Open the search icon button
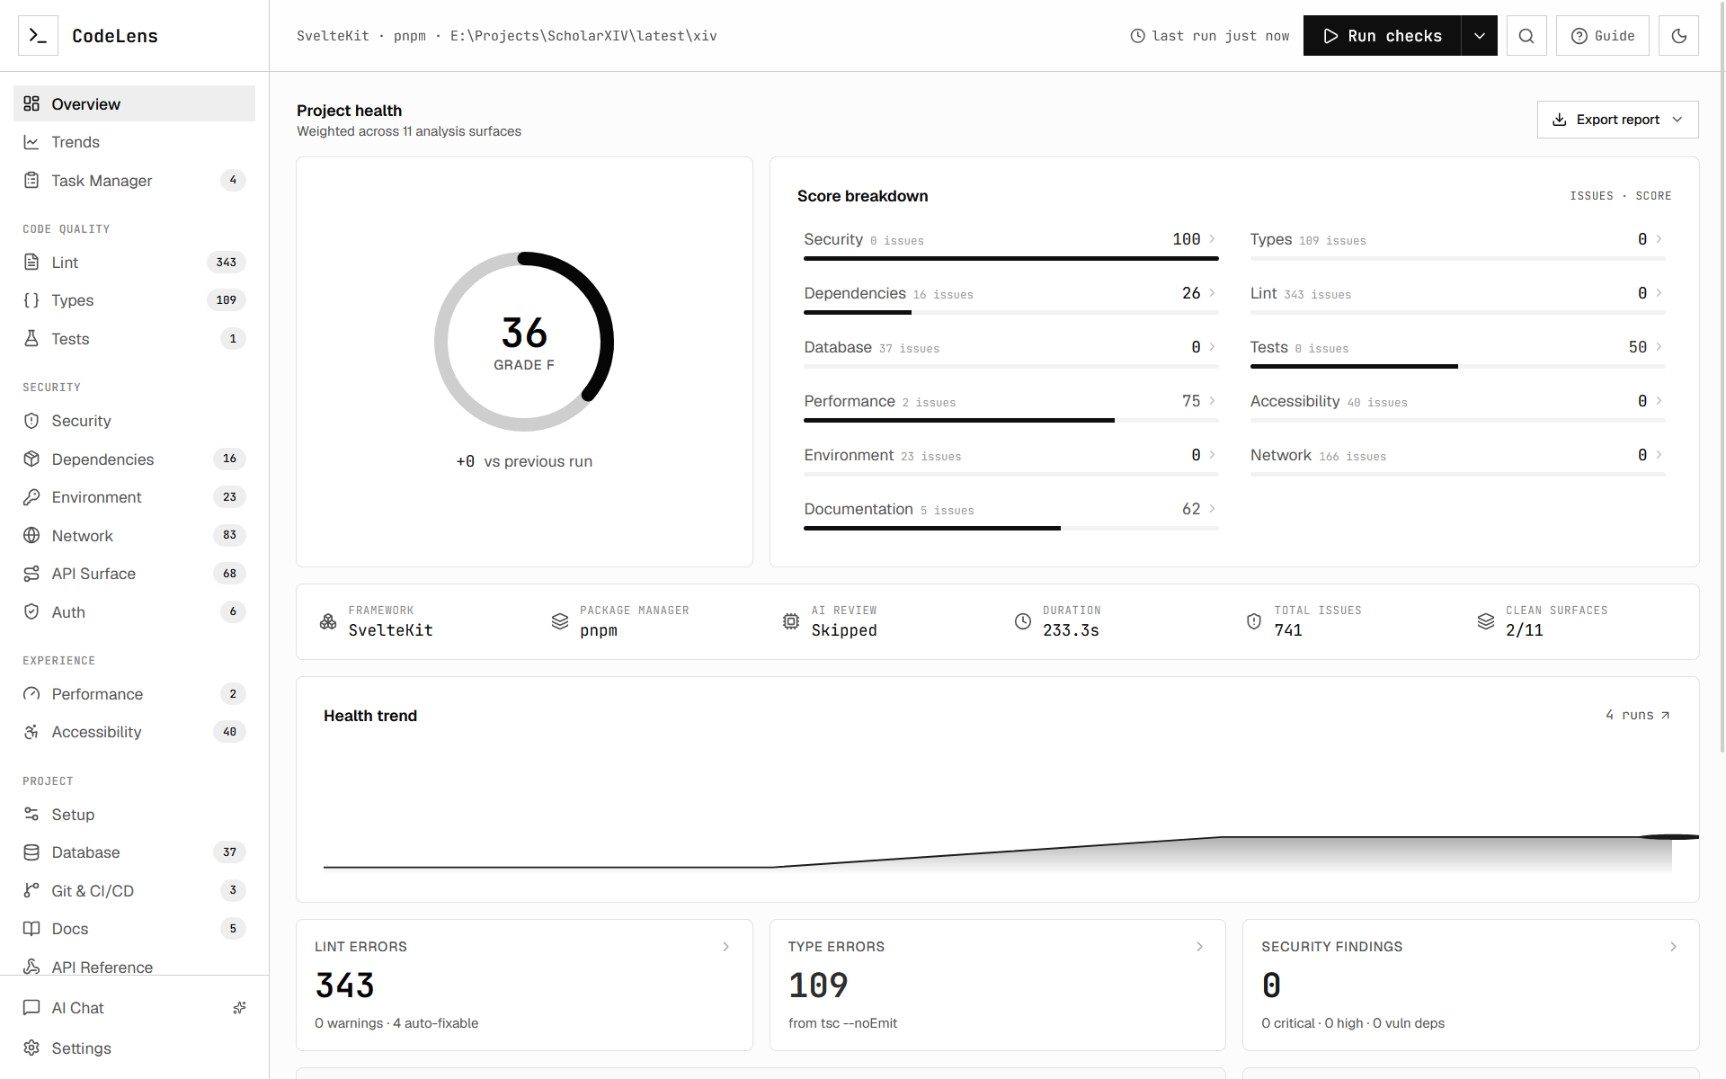Image resolution: width=1726 pixels, height=1079 pixels. tap(1526, 36)
